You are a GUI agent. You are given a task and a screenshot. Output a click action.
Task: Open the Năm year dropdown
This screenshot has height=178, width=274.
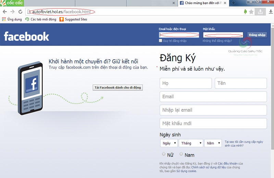(213, 143)
